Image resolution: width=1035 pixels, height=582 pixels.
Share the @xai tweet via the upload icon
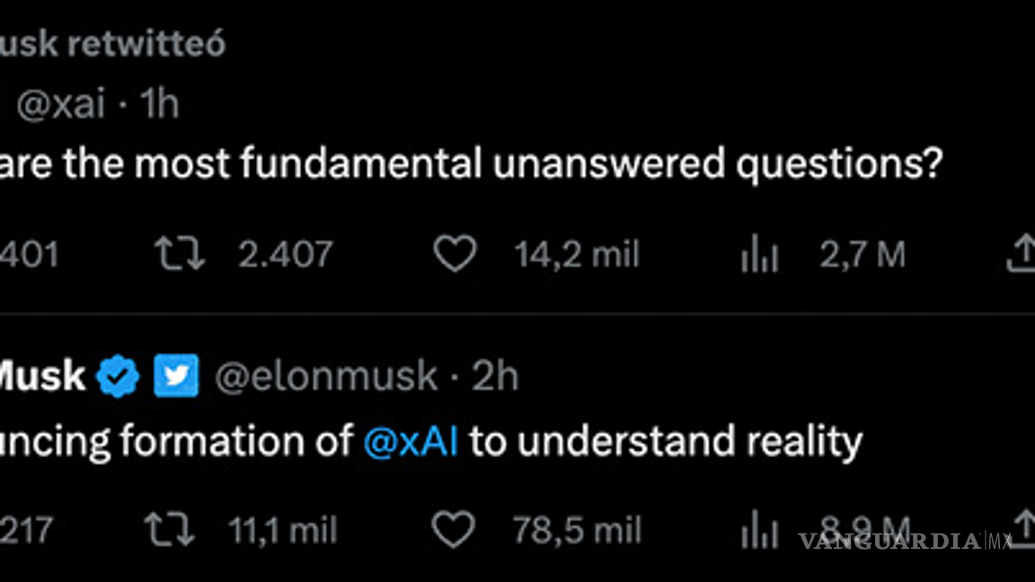1022,255
